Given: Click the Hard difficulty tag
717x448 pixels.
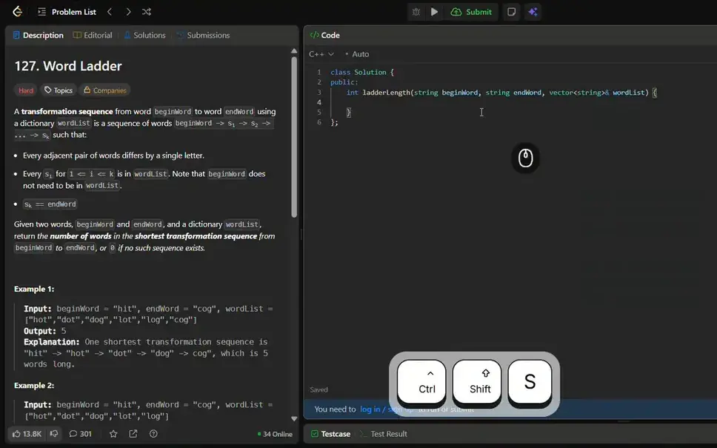Looking at the screenshot, I should [26, 90].
